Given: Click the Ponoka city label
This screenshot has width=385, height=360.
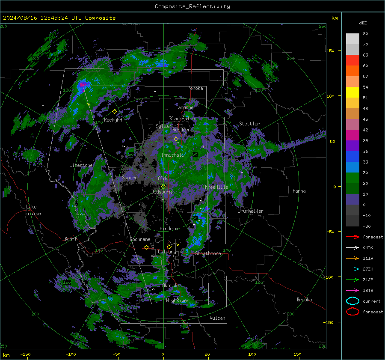Looking at the screenshot, I should click(x=195, y=88).
